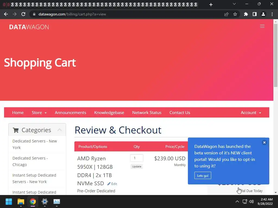
Task: Click the $239.00 USD price text
Action: pyautogui.click(x=170, y=158)
